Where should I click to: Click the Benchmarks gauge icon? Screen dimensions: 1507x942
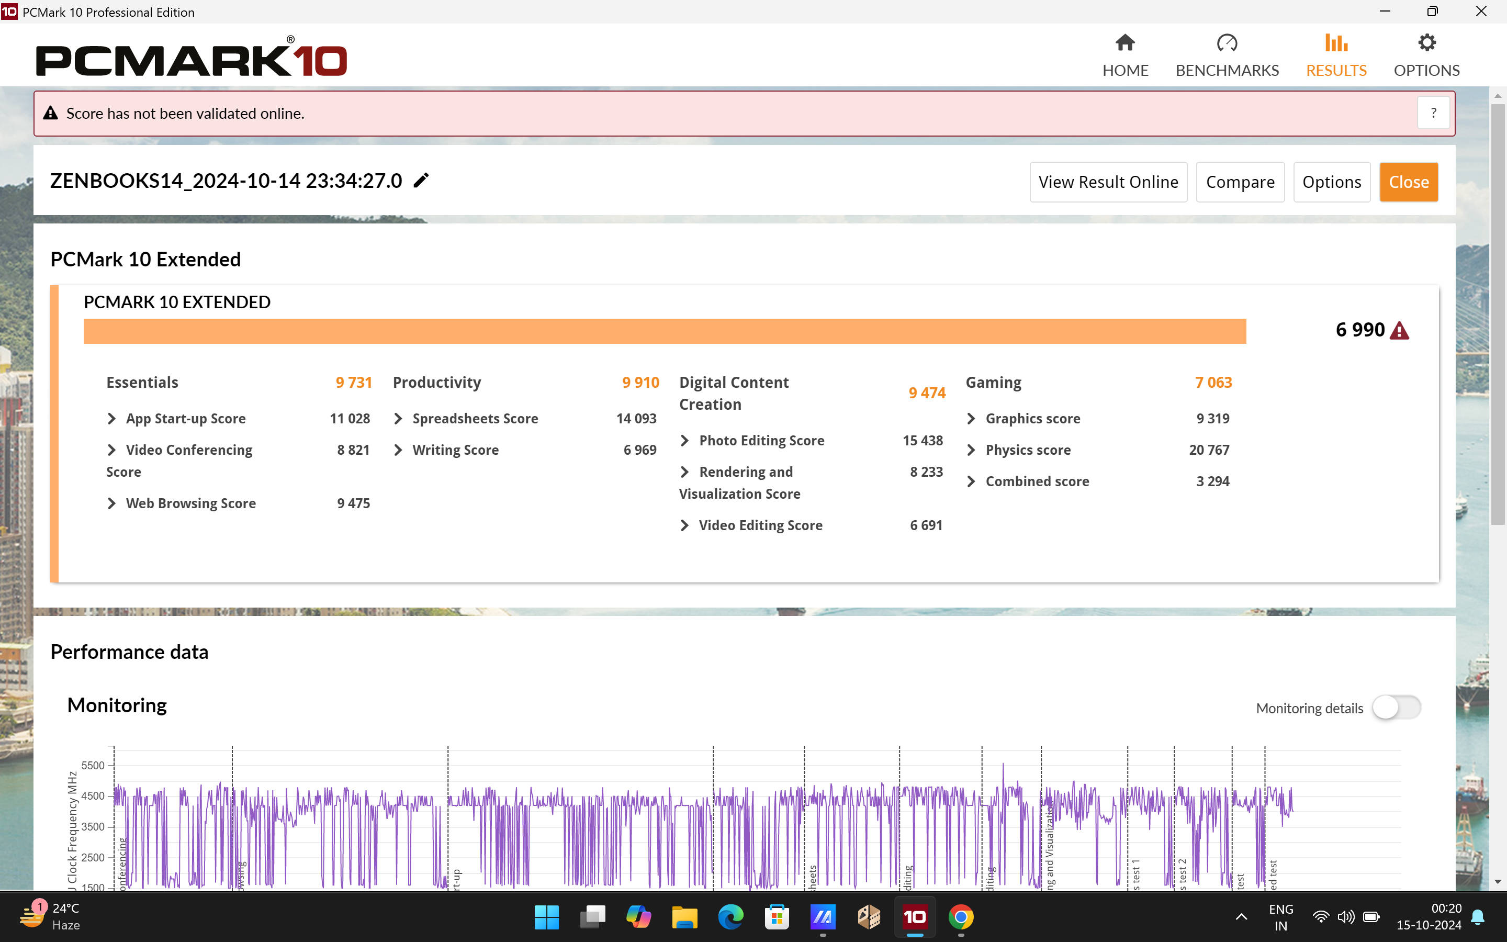1226,43
